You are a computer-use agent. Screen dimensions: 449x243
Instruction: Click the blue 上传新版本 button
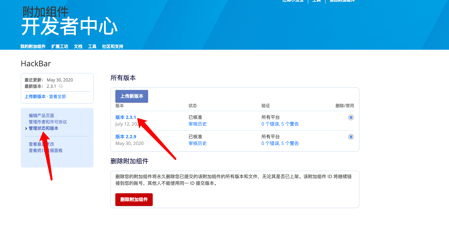click(x=132, y=96)
